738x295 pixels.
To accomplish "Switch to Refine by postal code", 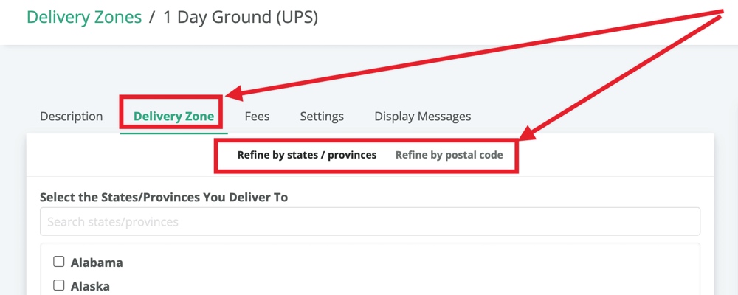I will pos(449,155).
